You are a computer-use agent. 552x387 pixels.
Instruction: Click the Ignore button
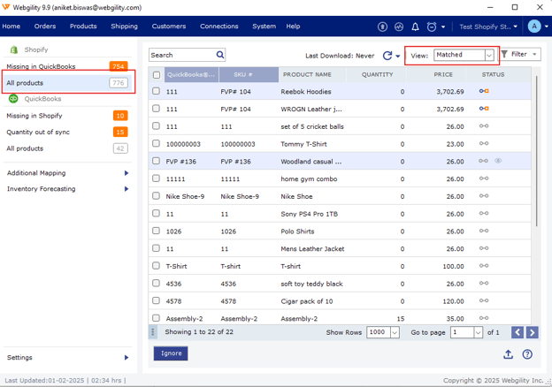point(171,353)
